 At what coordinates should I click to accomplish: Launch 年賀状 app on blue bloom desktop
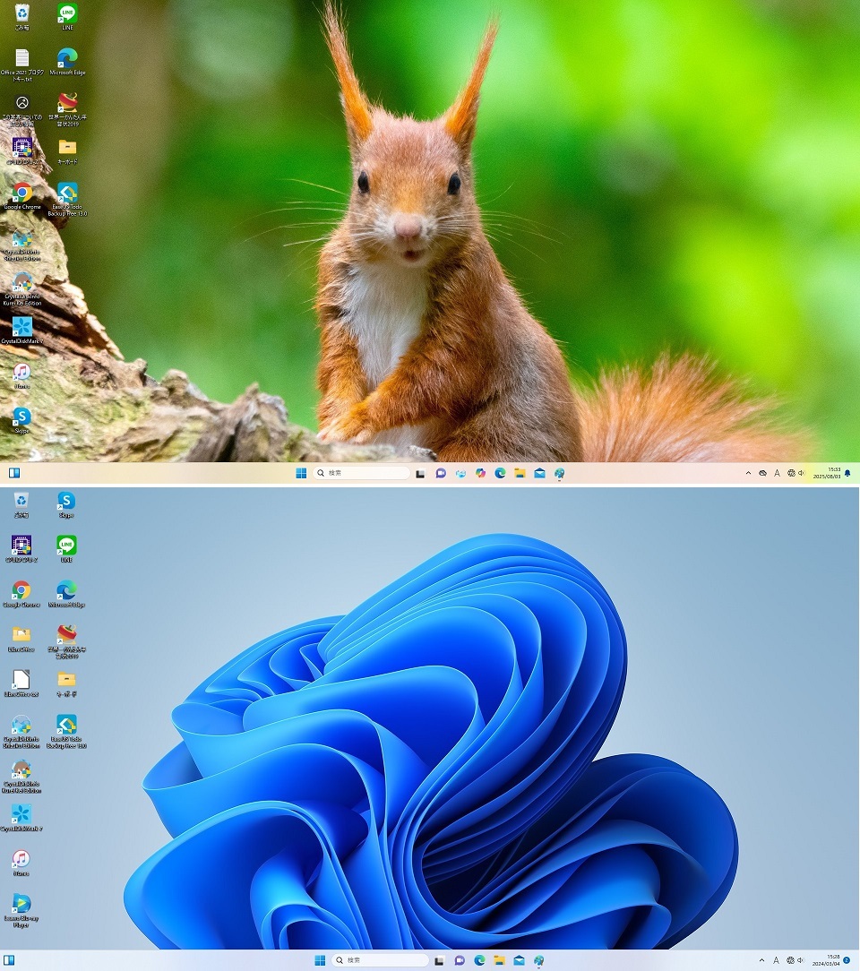66,641
